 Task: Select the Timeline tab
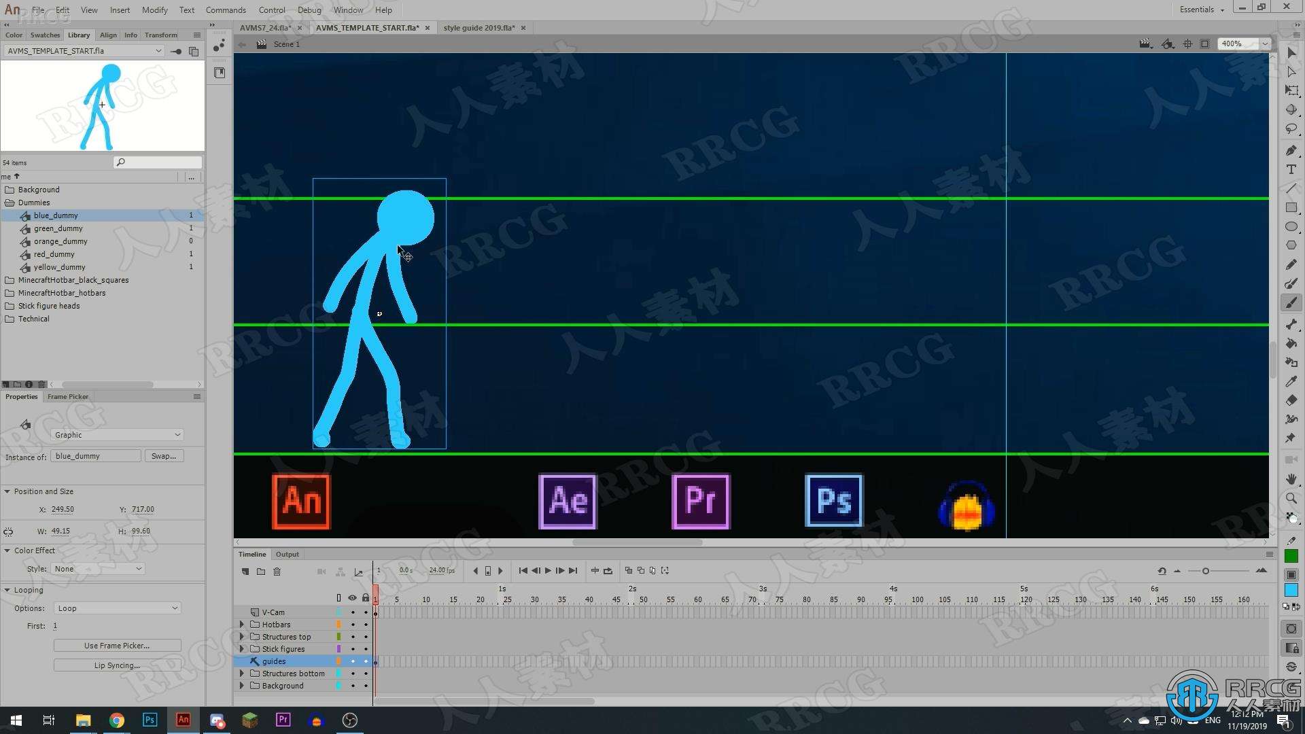pyautogui.click(x=252, y=554)
